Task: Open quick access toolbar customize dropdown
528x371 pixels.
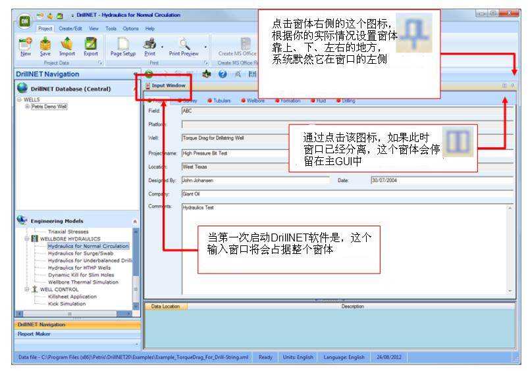Action: (x=72, y=16)
